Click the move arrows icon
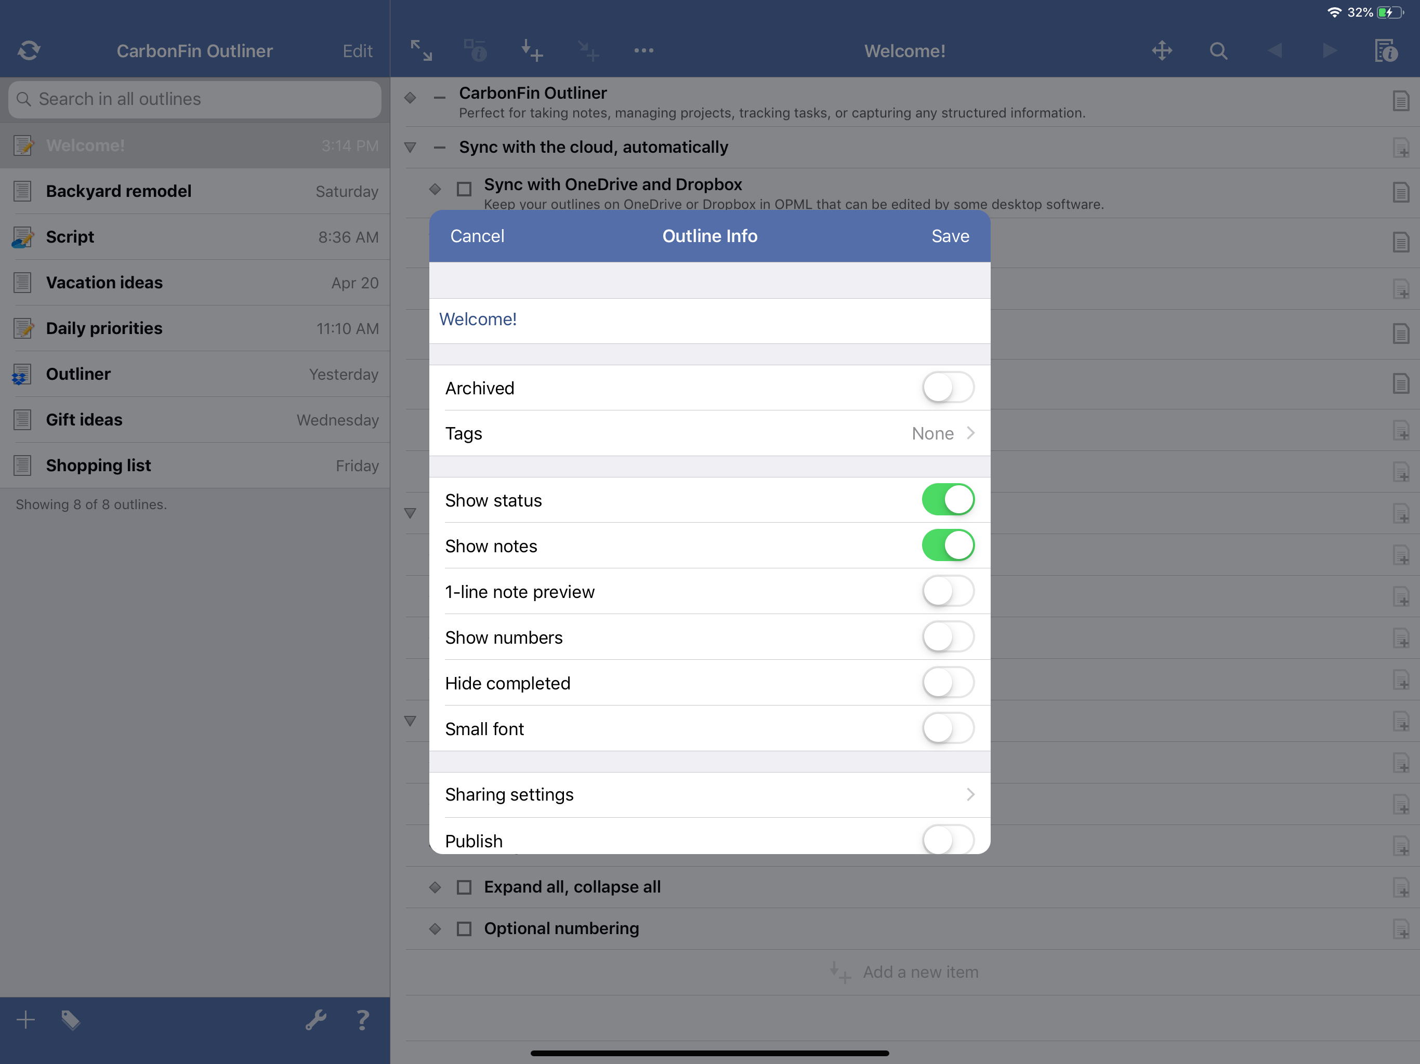This screenshot has width=1420, height=1064. (x=1162, y=50)
